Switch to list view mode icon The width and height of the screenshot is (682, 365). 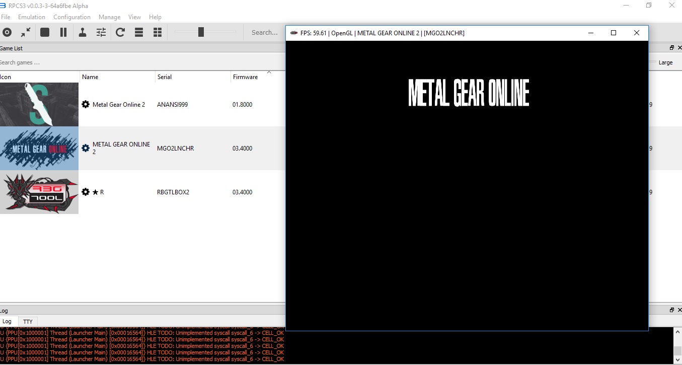pyautogui.click(x=139, y=32)
